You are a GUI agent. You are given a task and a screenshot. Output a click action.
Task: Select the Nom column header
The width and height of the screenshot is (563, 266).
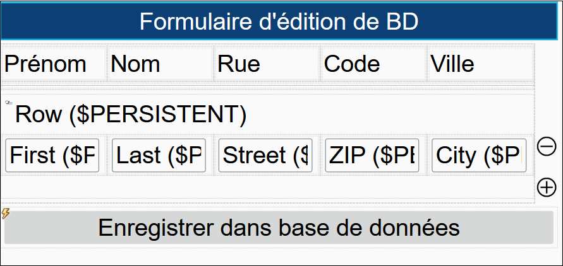[x=135, y=64]
